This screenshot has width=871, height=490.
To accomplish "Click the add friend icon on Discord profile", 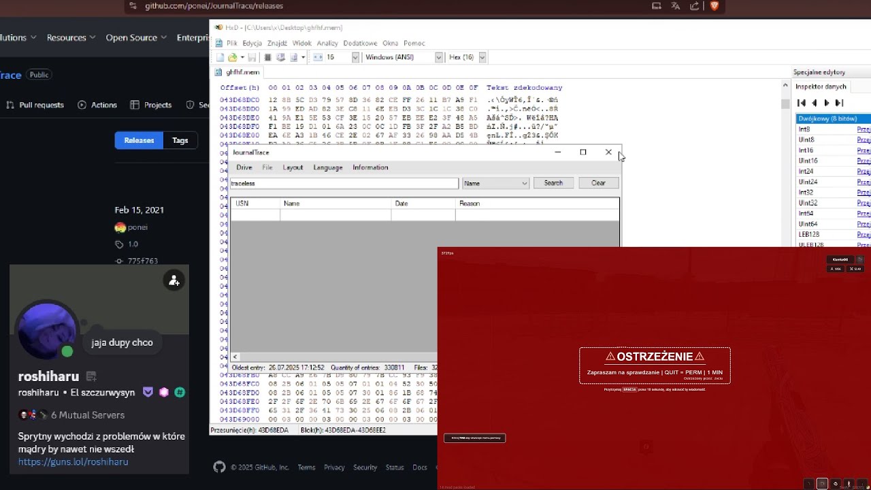I will [174, 280].
